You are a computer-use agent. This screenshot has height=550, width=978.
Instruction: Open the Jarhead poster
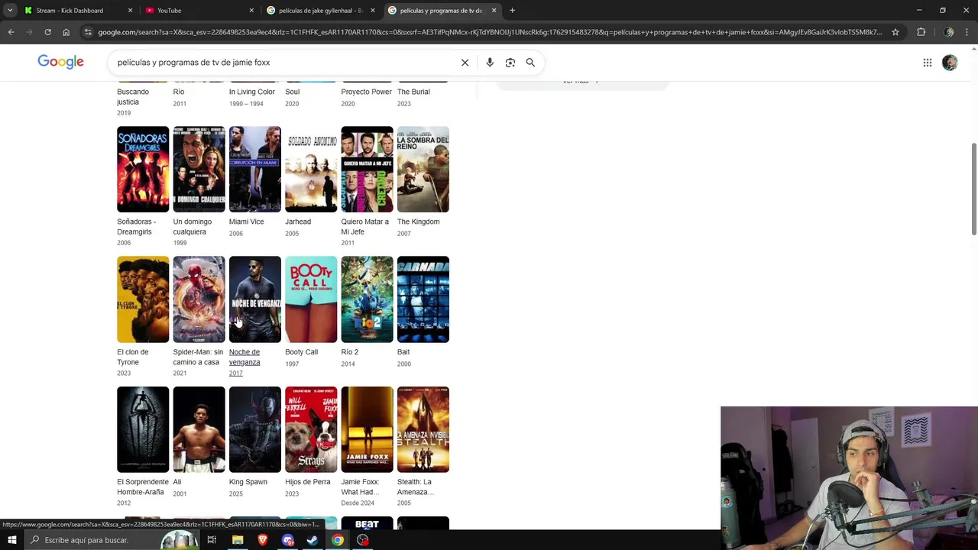(x=311, y=169)
